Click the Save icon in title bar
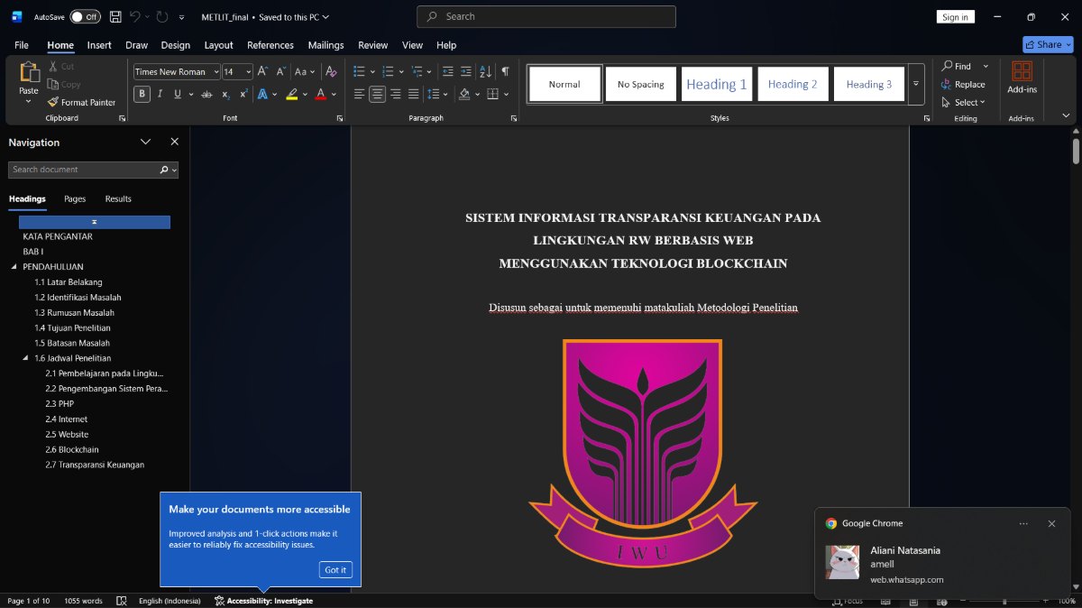1082x608 pixels. point(115,17)
